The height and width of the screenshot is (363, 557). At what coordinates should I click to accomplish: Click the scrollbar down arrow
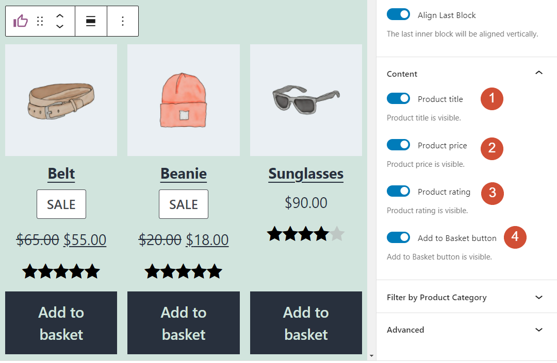[372, 355]
